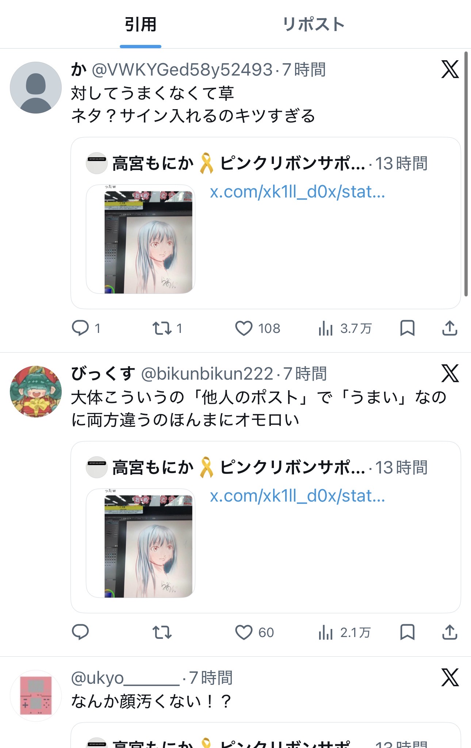Screen dimensions: 471x748
Task: Share the post by @VWKYGed58y52493
Action: (x=449, y=328)
